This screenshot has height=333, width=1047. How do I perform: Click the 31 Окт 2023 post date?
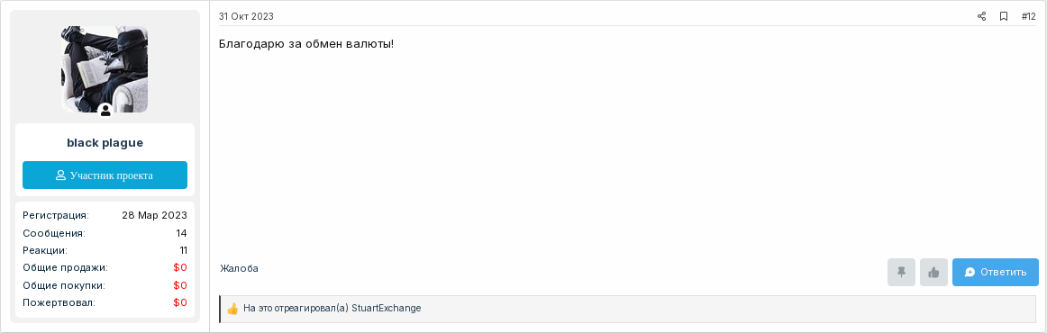point(246,17)
